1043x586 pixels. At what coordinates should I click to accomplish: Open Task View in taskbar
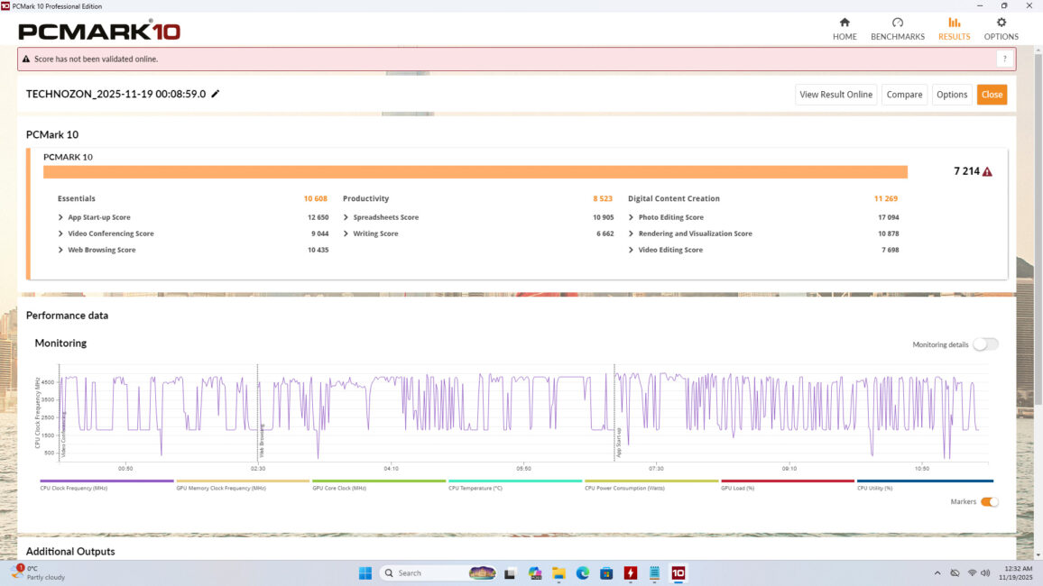tap(510, 573)
